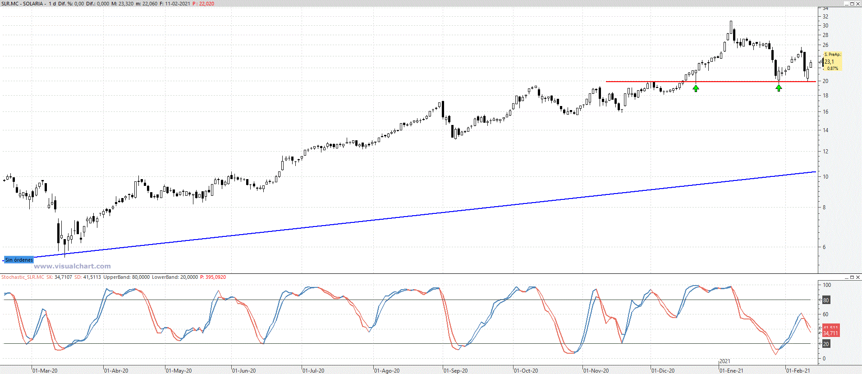Click the 01-Oct-20 date axis label
Screen dimensions: 862x374
[x=526, y=371]
